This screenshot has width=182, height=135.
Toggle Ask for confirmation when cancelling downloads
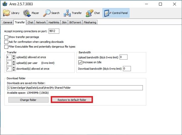tap(6, 42)
